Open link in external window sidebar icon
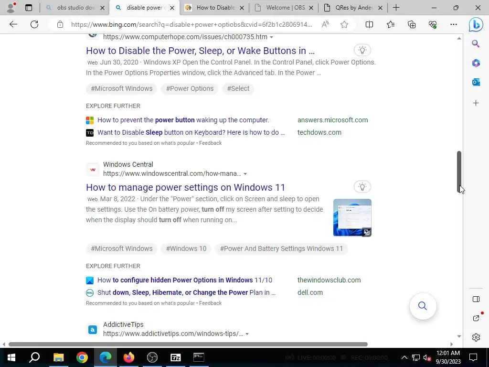This screenshot has height=367, width=489. coord(476,318)
